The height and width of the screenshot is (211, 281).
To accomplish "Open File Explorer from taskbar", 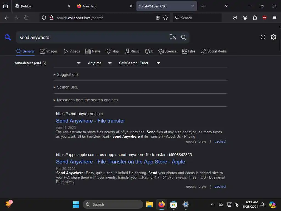I will [x=150, y=204].
